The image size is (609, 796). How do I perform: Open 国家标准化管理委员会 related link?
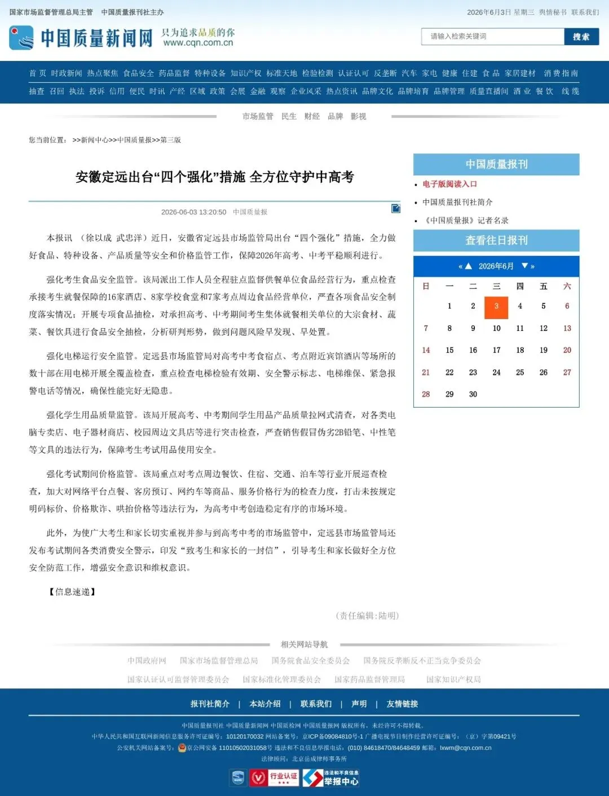pyautogui.click(x=281, y=679)
